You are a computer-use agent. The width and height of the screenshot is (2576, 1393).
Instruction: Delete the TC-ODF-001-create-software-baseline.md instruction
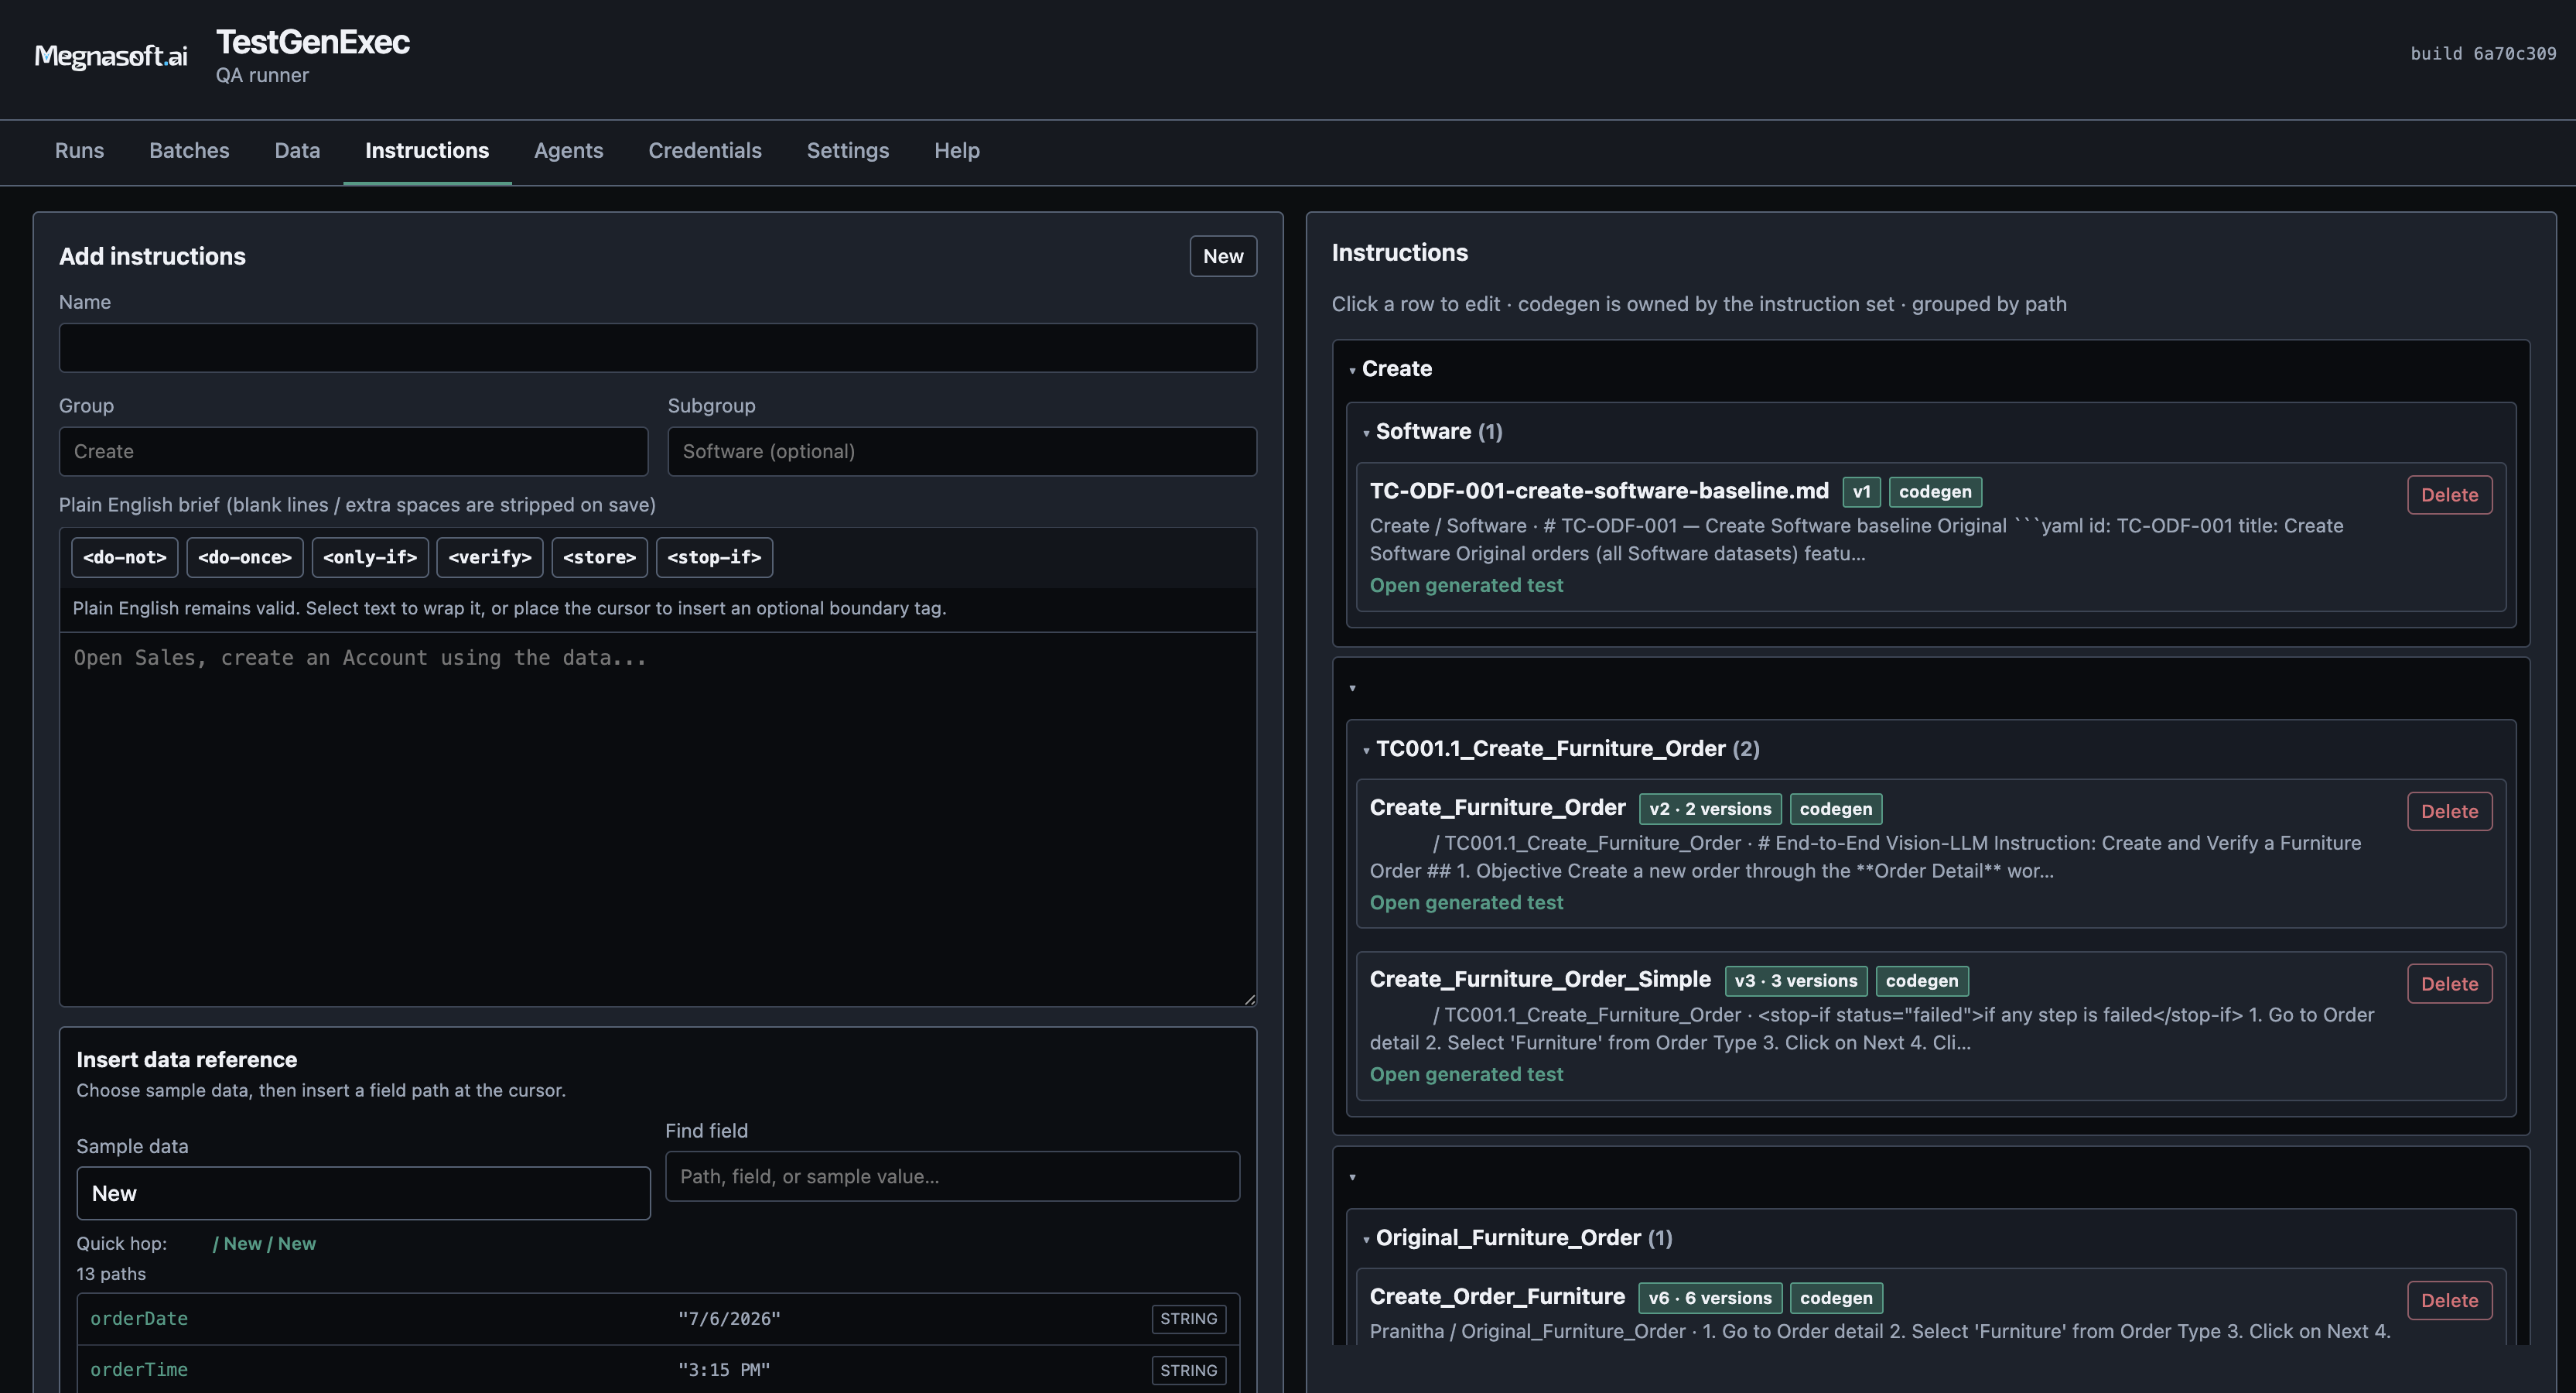[2449, 495]
